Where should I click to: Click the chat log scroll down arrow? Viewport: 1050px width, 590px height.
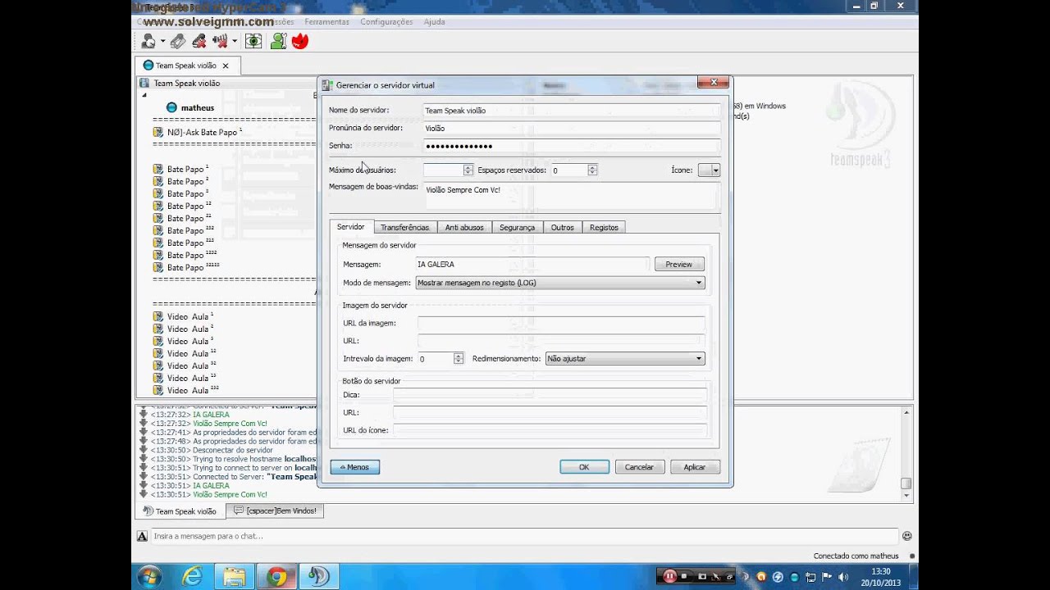point(906,496)
